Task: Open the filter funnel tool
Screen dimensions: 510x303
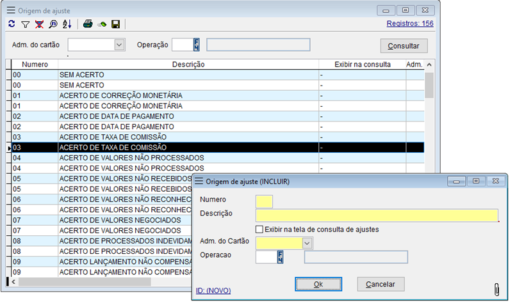Action: click(26, 24)
